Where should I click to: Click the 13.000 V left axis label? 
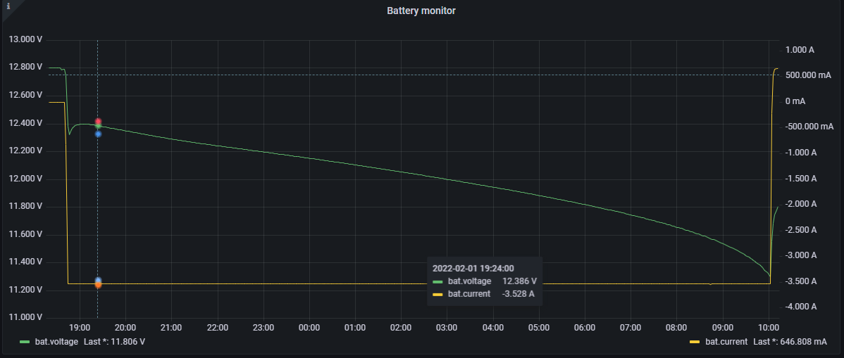tap(26, 40)
